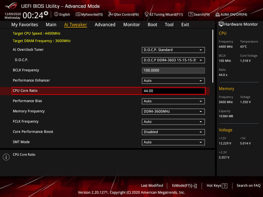Click the AURA light icon

217,14
